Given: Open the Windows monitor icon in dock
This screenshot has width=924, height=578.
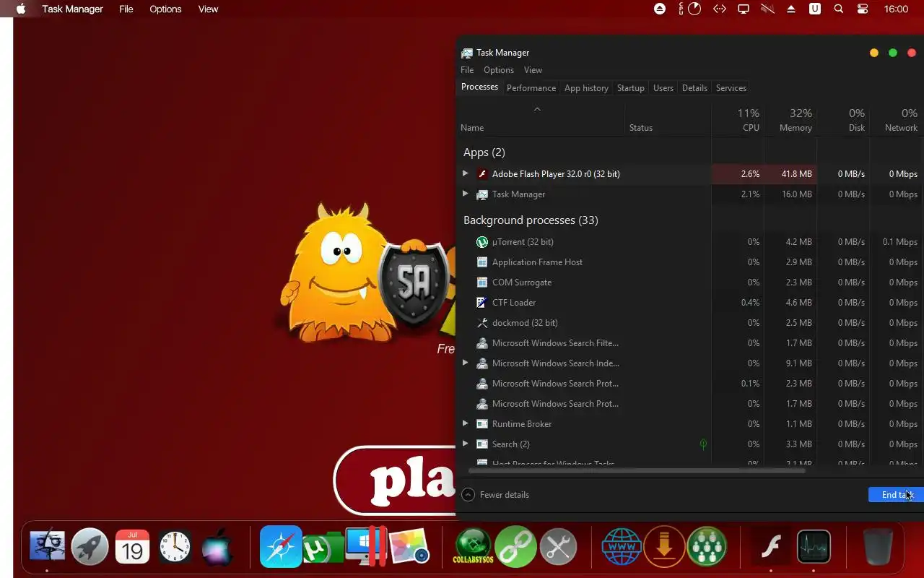Looking at the screenshot, I should (x=366, y=546).
